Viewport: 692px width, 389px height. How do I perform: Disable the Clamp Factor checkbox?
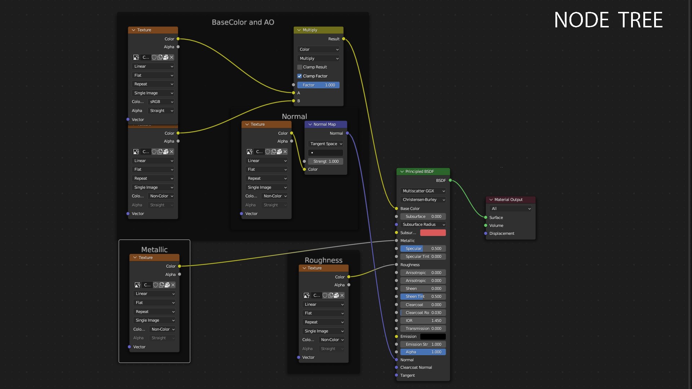pos(300,76)
